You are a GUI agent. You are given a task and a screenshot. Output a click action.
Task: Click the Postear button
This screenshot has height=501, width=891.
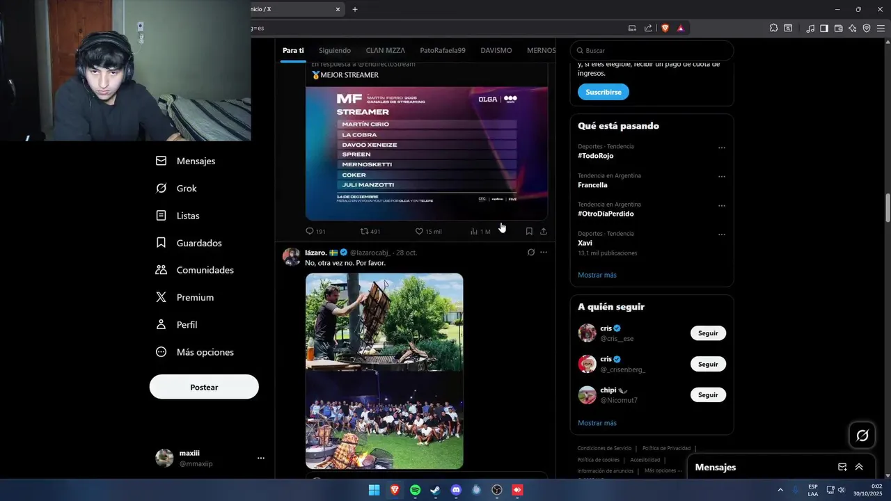[x=204, y=387]
